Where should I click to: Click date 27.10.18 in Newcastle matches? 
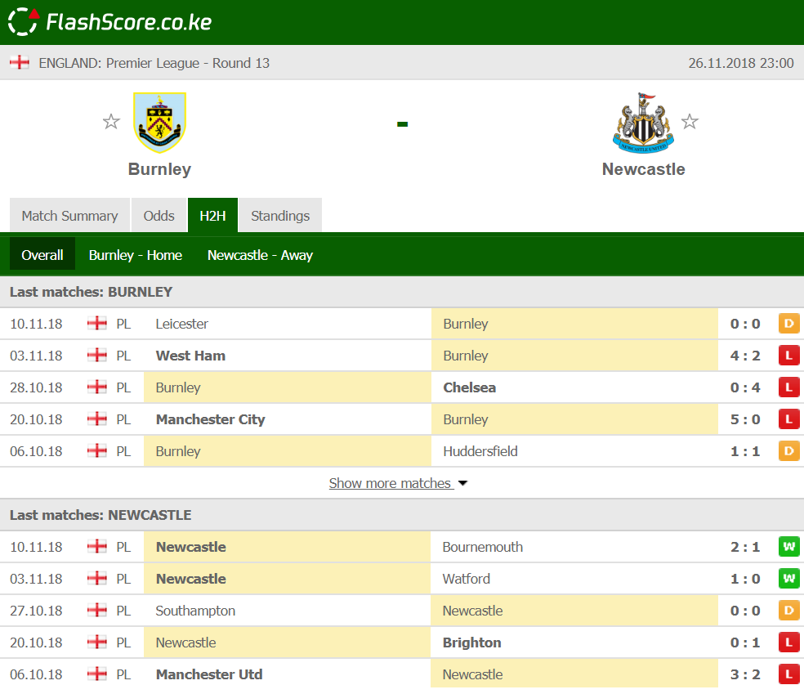coord(36,611)
